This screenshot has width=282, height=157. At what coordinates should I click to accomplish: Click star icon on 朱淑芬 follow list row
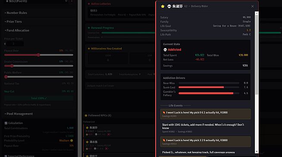87,128
